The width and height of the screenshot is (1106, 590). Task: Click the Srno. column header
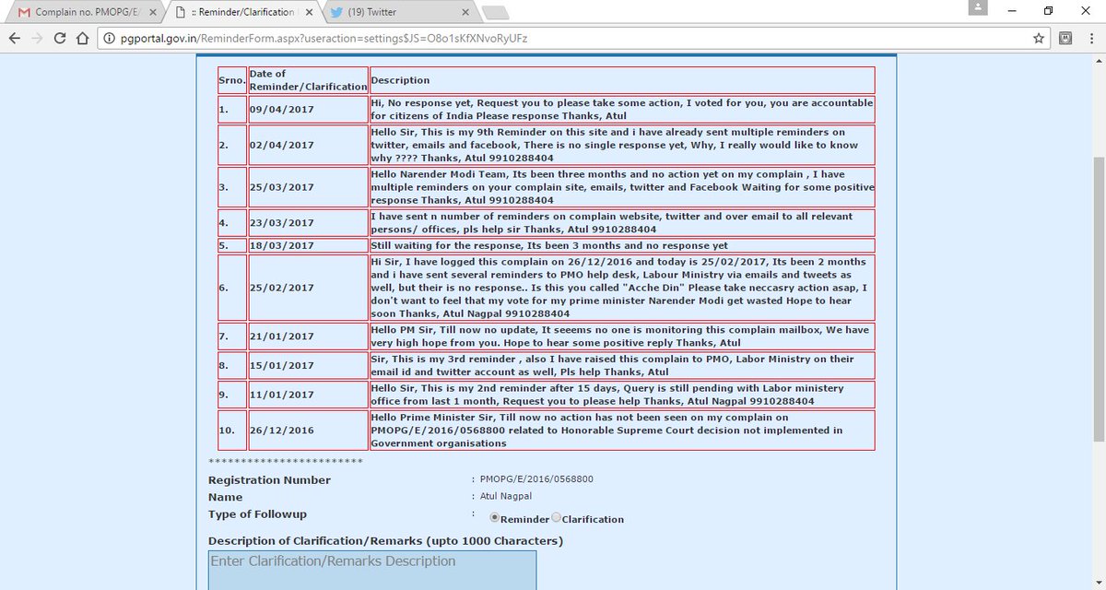(x=232, y=80)
